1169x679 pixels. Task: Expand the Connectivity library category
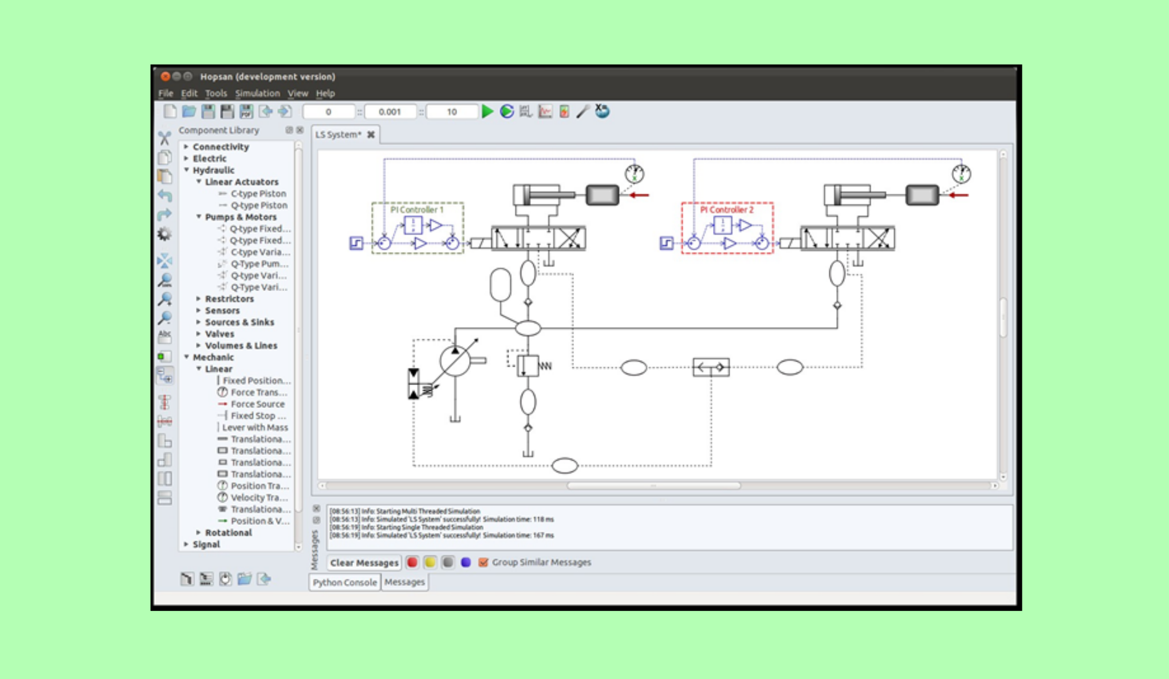[187, 147]
